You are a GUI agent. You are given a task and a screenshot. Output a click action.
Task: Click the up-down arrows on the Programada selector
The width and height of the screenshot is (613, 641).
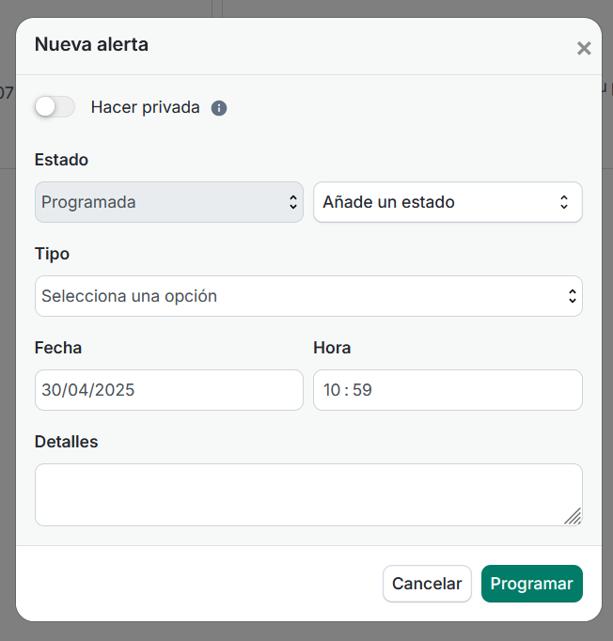pyautogui.click(x=292, y=202)
